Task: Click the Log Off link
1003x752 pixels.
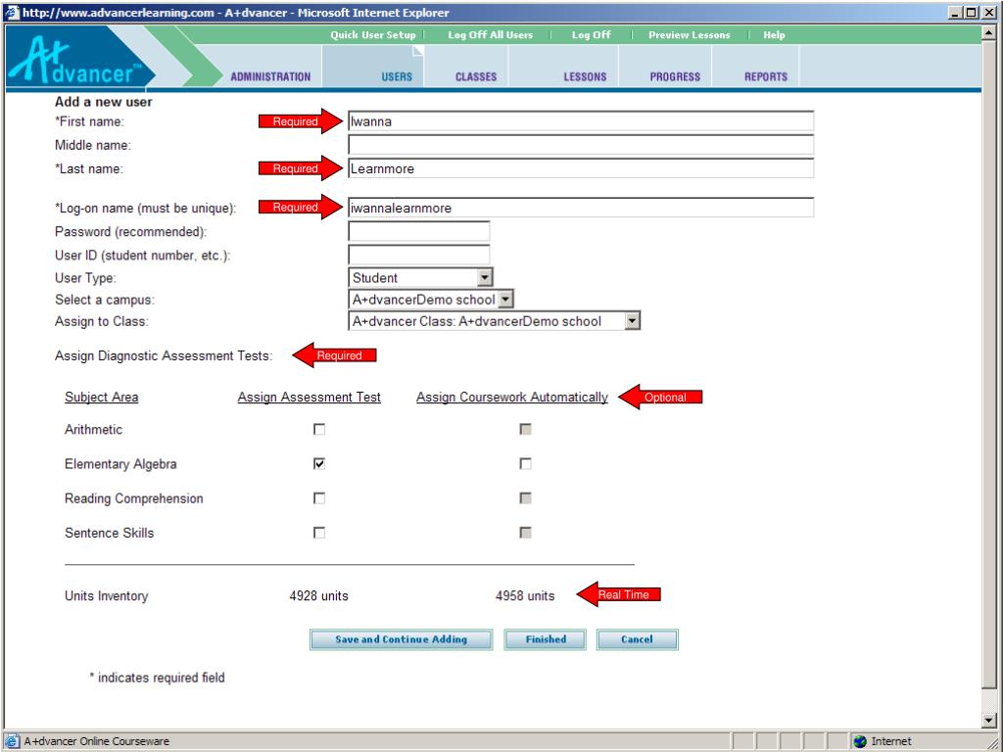Action: (x=591, y=35)
